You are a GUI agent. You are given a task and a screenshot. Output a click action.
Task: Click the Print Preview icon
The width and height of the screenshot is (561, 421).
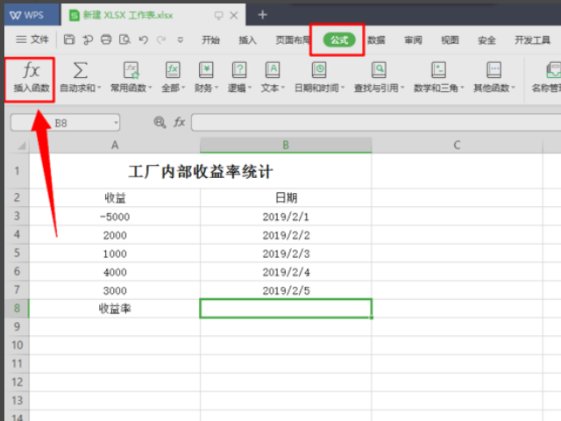(x=124, y=39)
